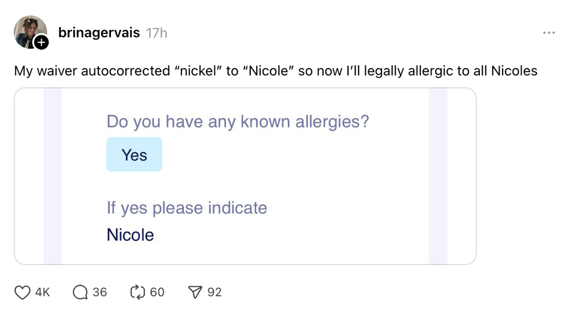The height and width of the screenshot is (310, 573).
Task: Follow brinagervais using the plus badge
Action: (41, 42)
